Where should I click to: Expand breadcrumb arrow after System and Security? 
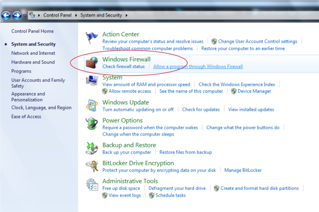tap(126, 15)
